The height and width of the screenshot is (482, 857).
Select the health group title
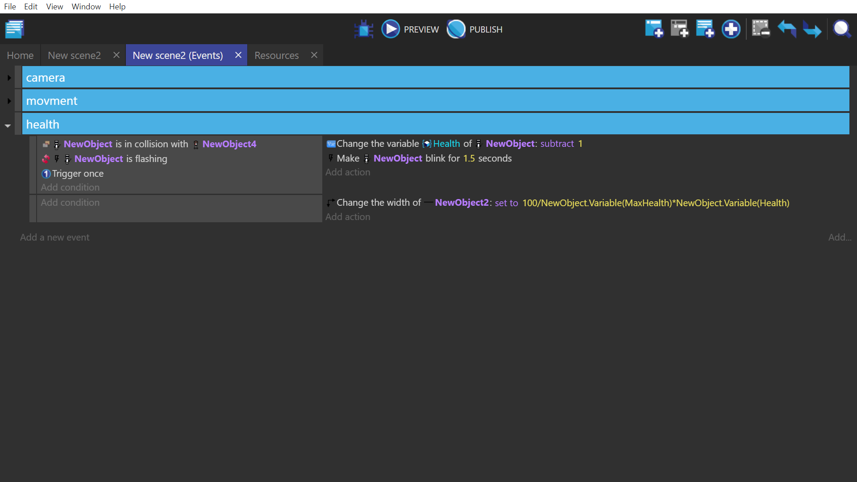click(x=43, y=125)
